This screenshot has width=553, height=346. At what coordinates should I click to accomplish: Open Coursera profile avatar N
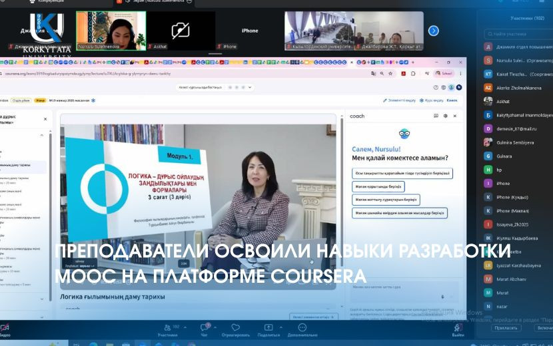click(x=459, y=87)
